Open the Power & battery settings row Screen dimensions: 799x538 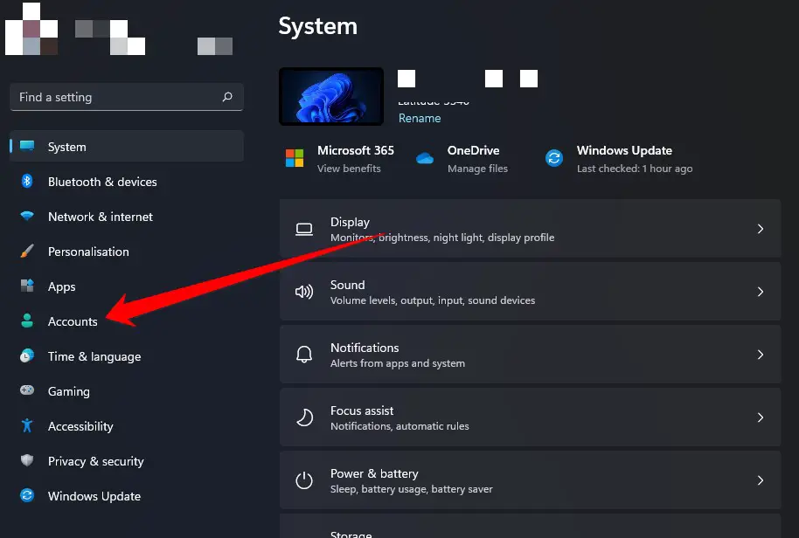coord(530,480)
